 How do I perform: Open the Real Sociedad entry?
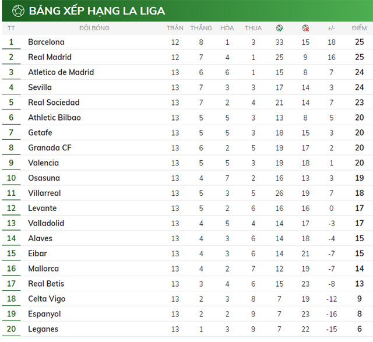point(54,103)
